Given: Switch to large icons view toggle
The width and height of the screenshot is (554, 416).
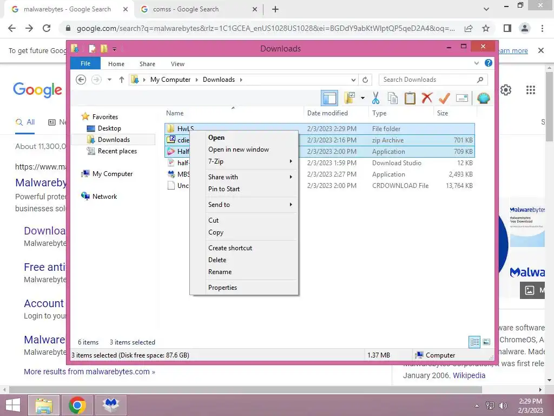Looking at the screenshot, I should (x=486, y=342).
